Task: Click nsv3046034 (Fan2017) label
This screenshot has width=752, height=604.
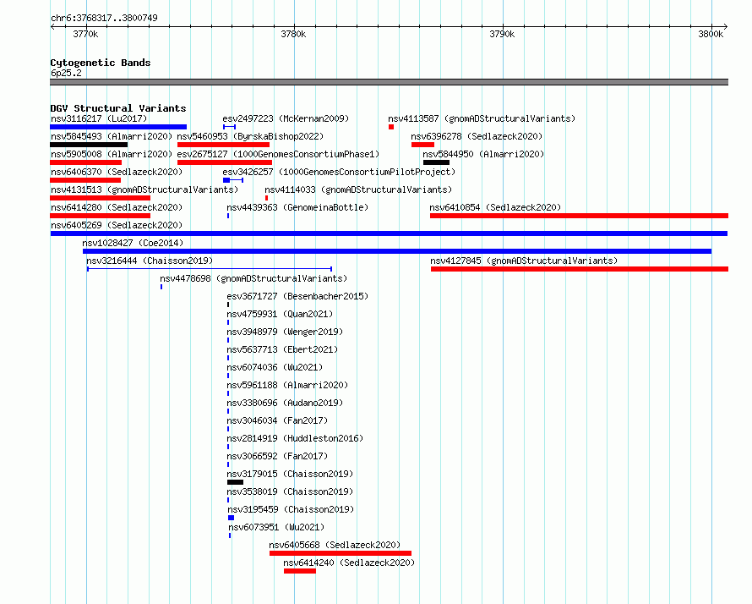Action: pos(277,420)
